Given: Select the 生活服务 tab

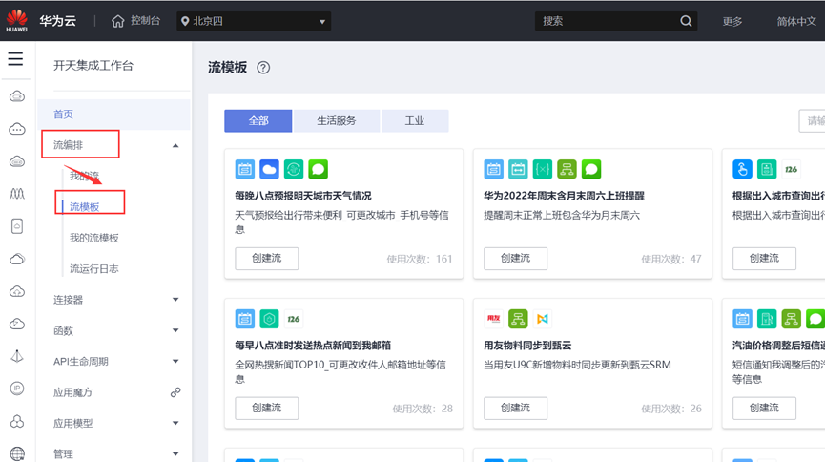Looking at the screenshot, I should (337, 120).
